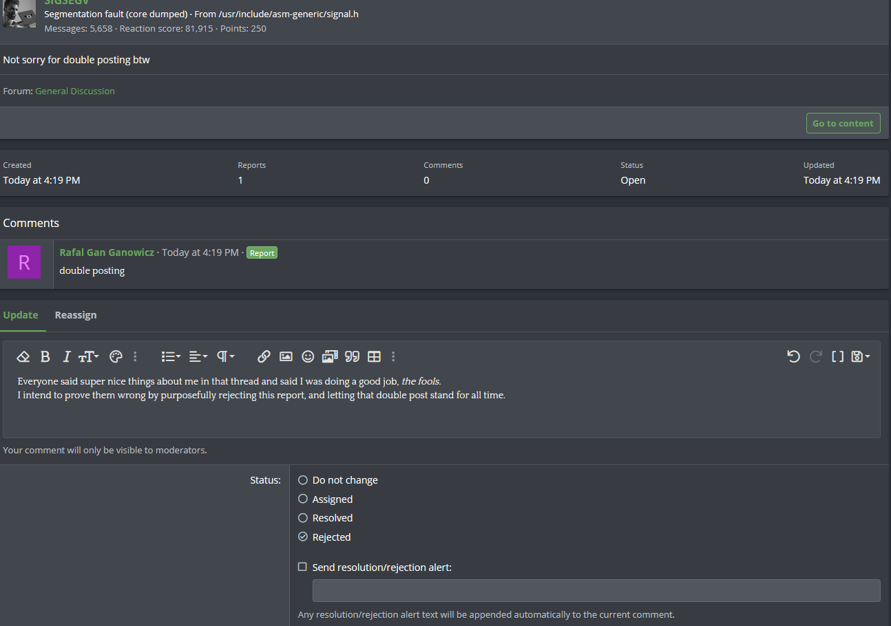Click the Reports count value 1

240,180
